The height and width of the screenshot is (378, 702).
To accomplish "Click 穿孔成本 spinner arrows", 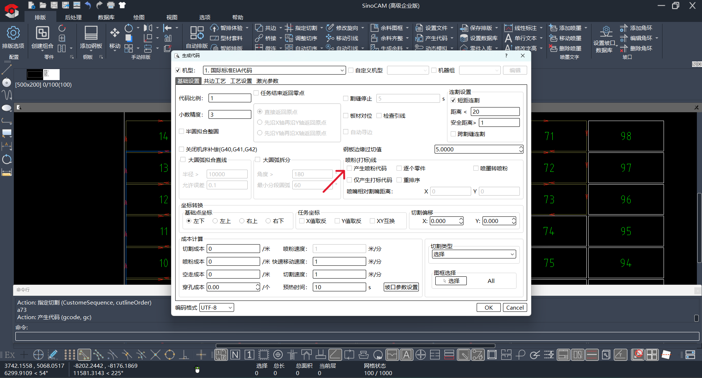I will pos(258,287).
